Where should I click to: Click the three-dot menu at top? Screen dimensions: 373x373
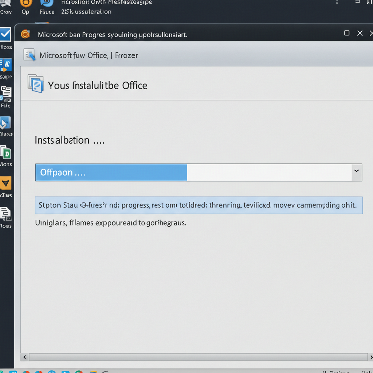(x=337, y=2)
